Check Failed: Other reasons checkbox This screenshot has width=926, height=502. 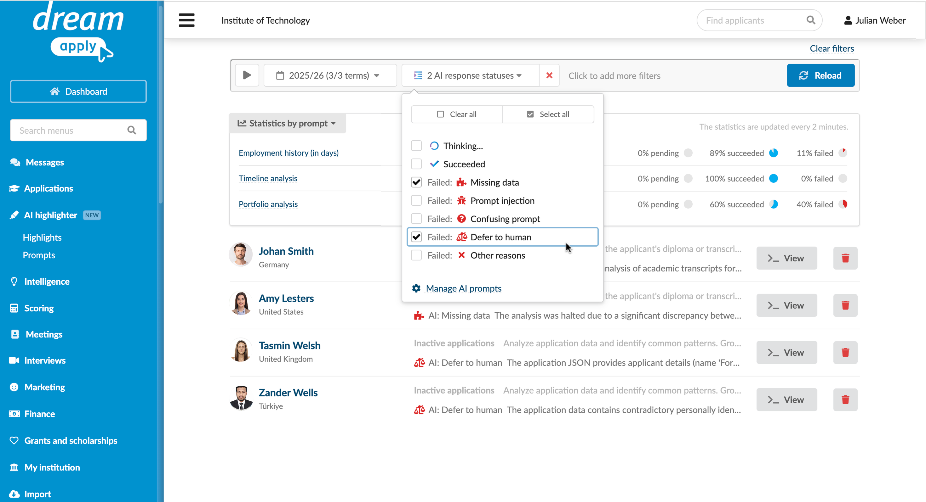pyautogui.click(x=416, y=255)
